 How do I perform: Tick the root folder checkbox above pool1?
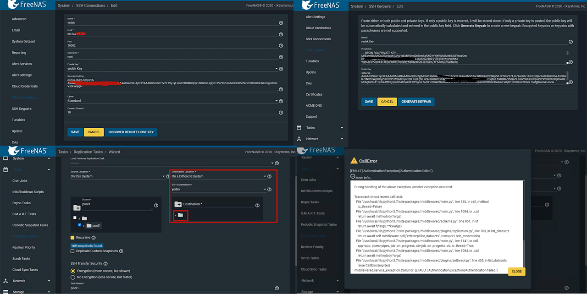click(x=75, y=218)
